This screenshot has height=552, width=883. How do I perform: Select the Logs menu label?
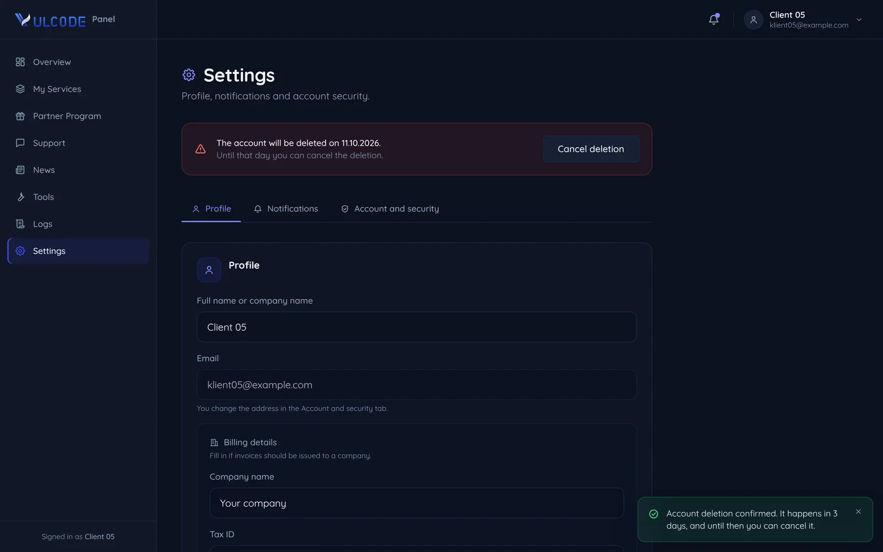42,224
